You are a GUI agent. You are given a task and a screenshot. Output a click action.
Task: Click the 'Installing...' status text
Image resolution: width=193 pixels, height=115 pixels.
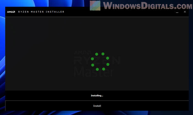pos(97,95)
